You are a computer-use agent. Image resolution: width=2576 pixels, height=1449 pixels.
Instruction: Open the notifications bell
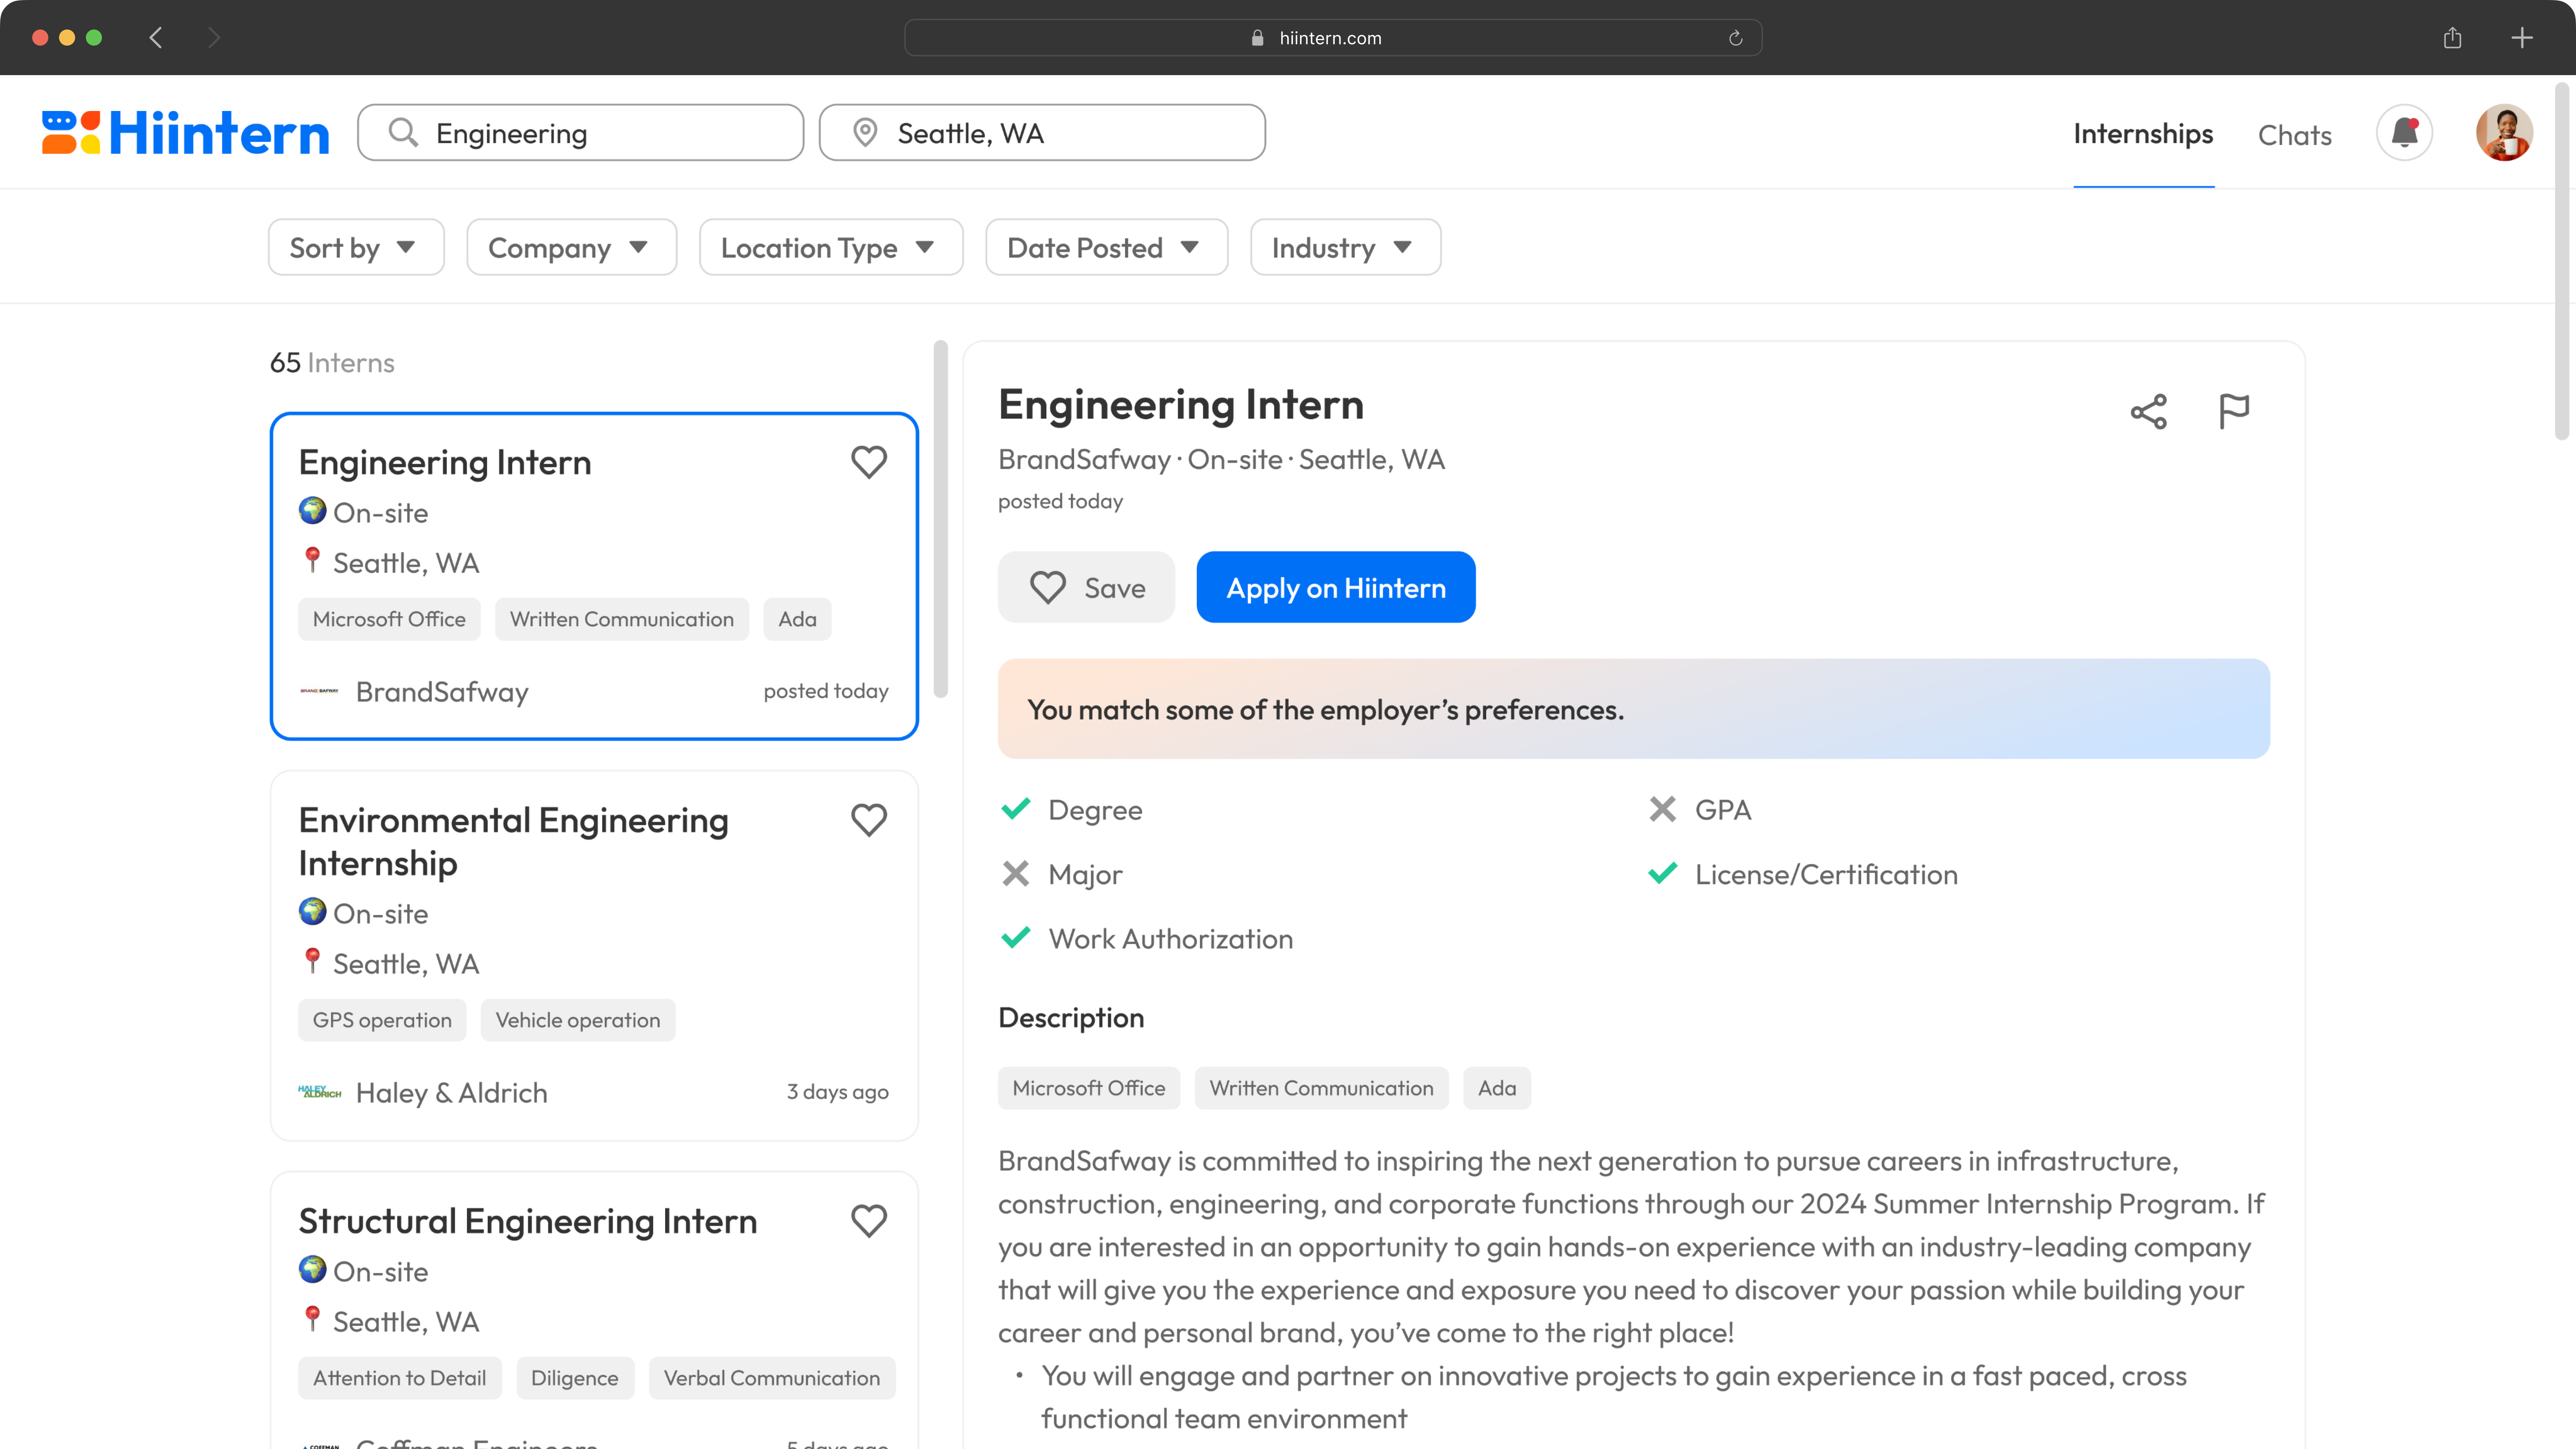coord(2404,133)
